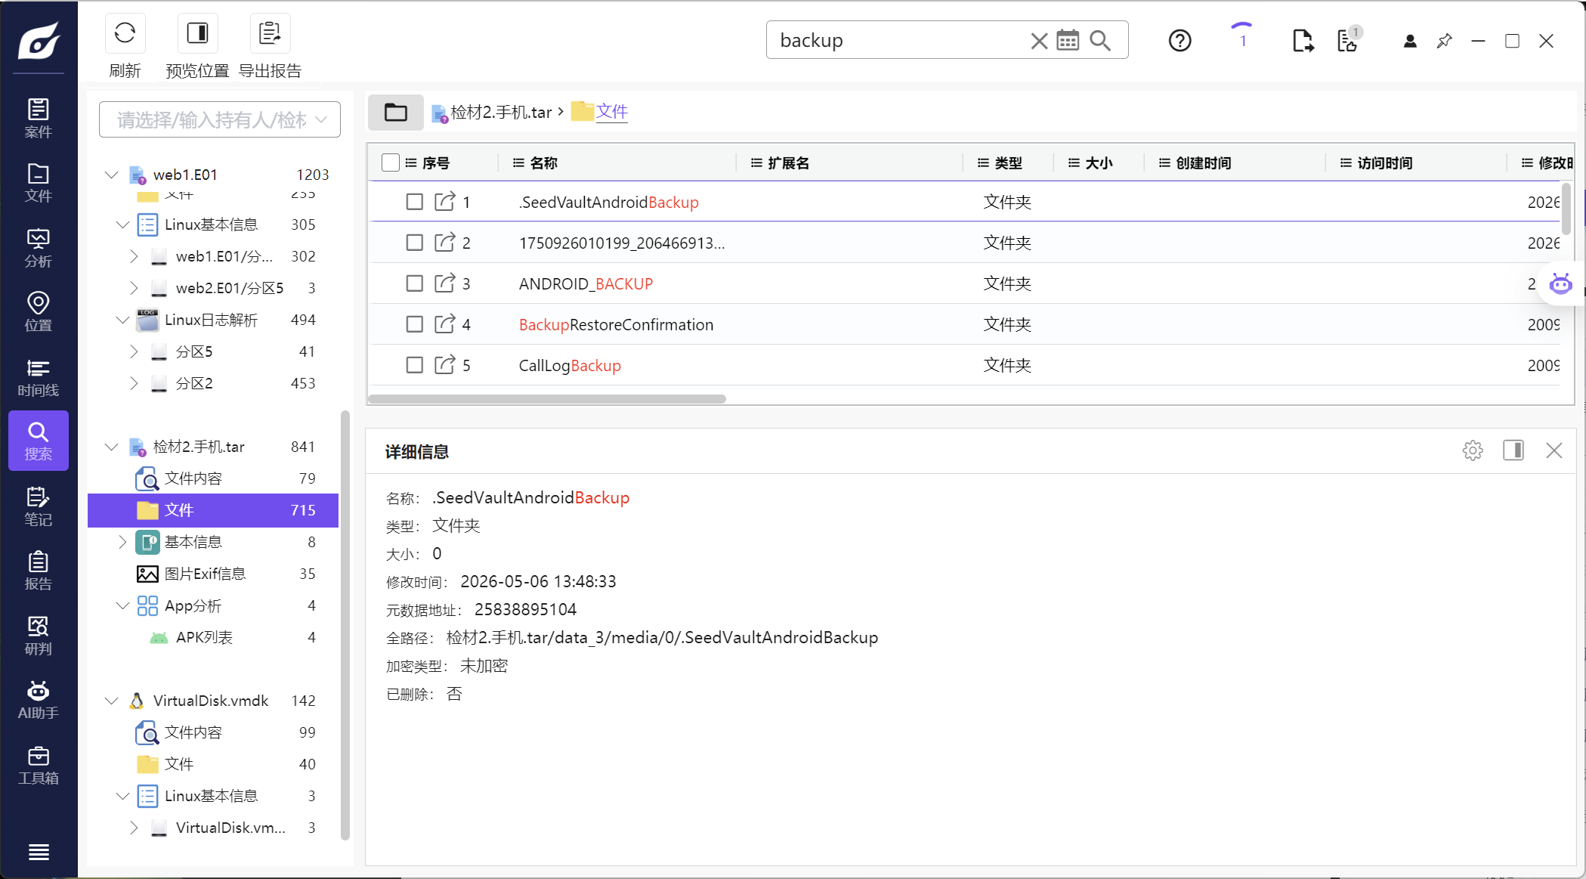The image size is (1586, 879).
Task: Open the 时间线 sidebar tab
Action: tap(39, 378)
